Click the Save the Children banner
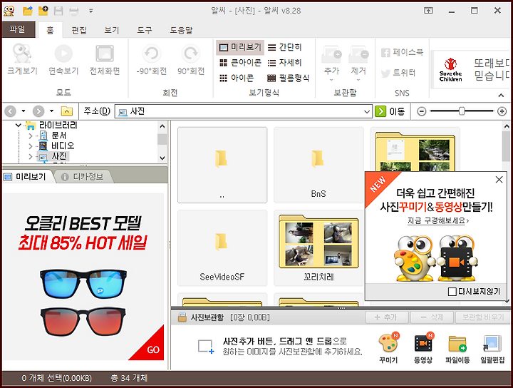 470,69
